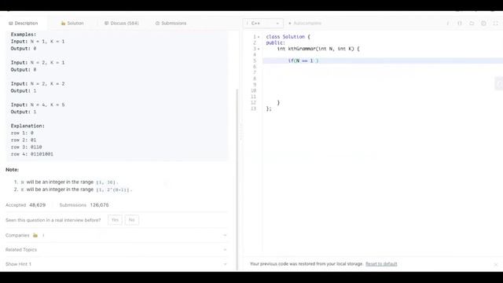Screen dimensions: 503x283
Task: Click the curly braces code format icon
Action: point(460,24)
